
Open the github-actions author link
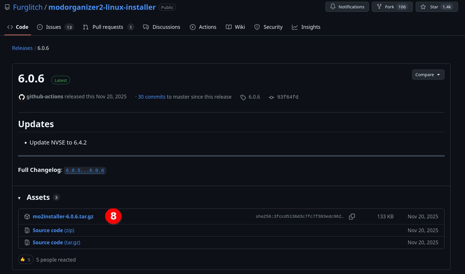tap(45, 97)
